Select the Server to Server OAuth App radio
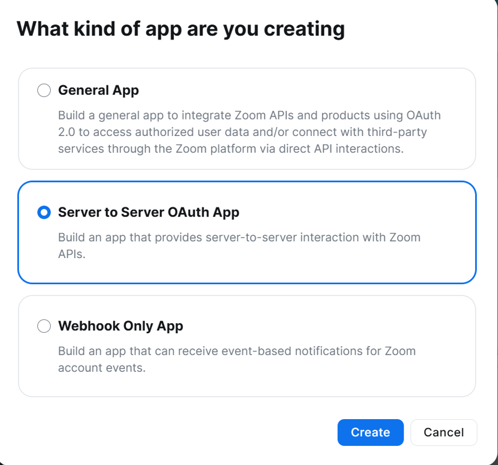The width and height of the screenshot is (498, 465). (x=44, y=212)
